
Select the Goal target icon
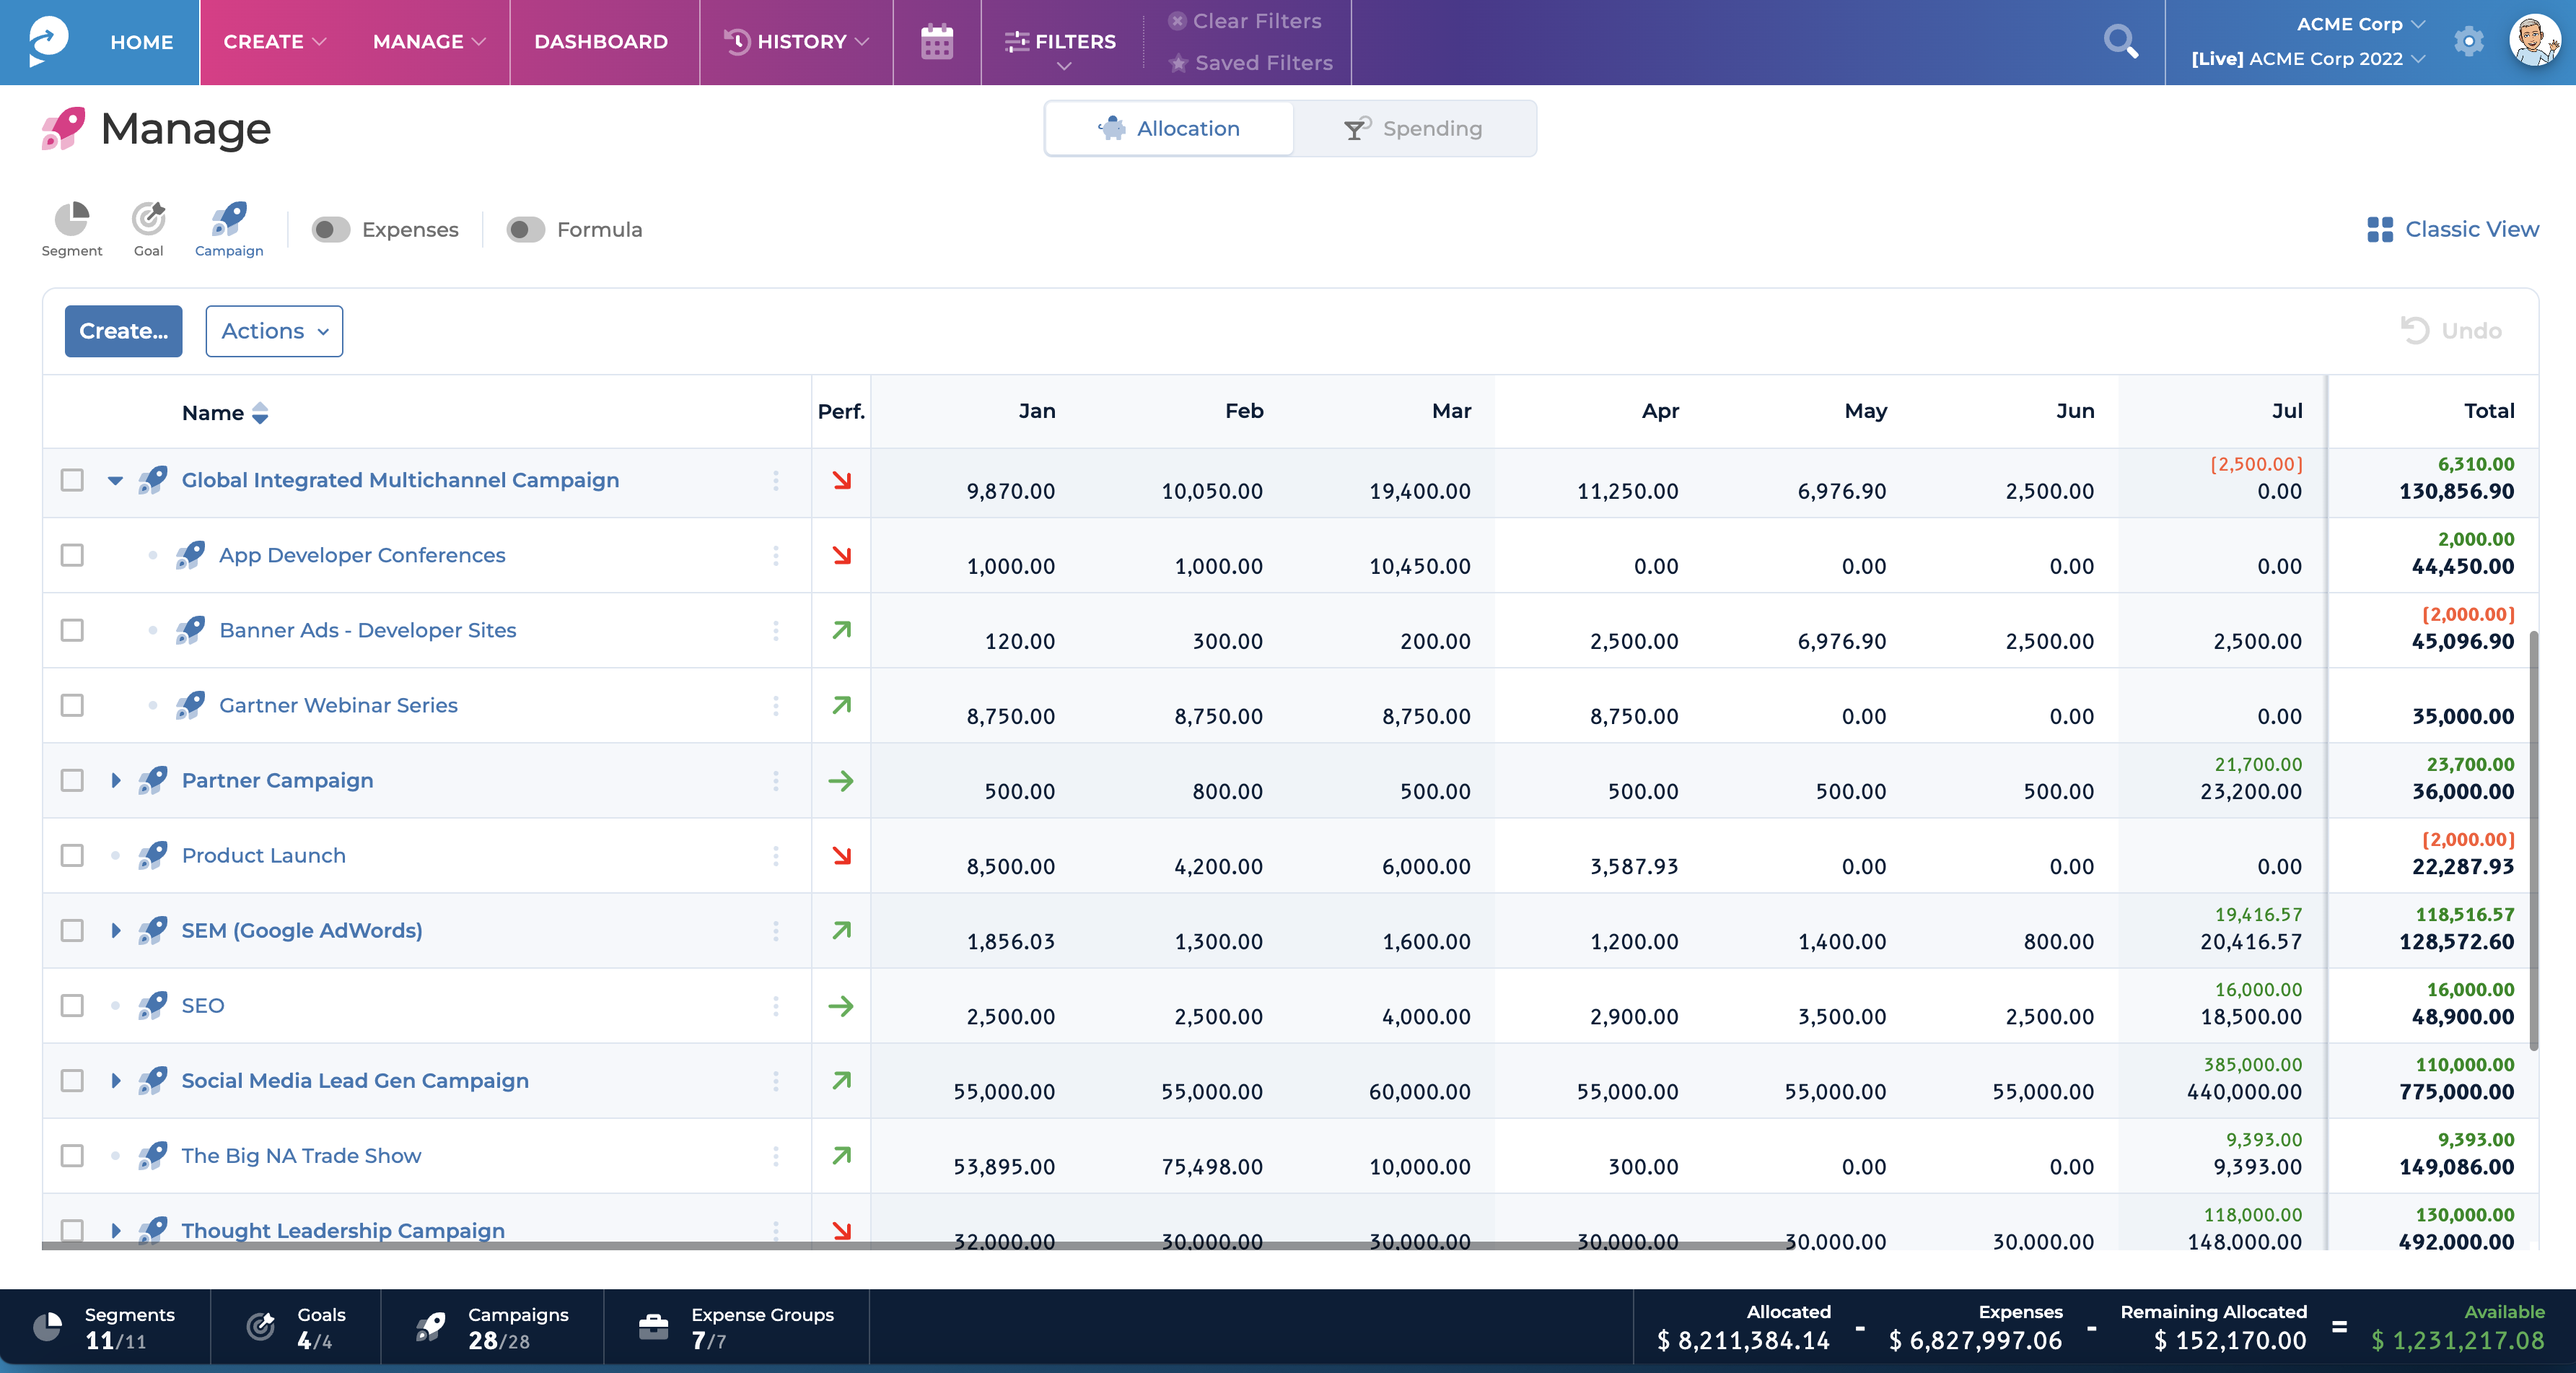[x=148, y=218]
